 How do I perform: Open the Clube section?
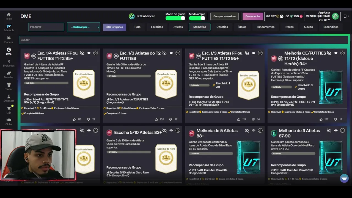9,122
